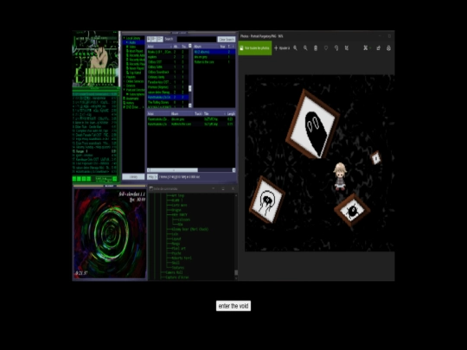Image resolution: width=467 pixels, height=350 pixels.
Task: Click the command prompt window title icon
Action: (x=151, y=188)
